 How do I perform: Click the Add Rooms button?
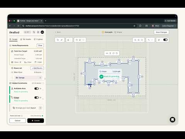[37, 68]
